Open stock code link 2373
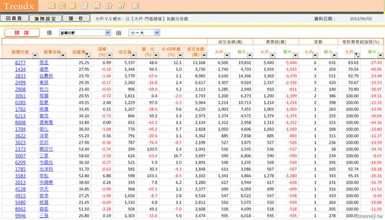The image size is (385, 220). point(20,149)
